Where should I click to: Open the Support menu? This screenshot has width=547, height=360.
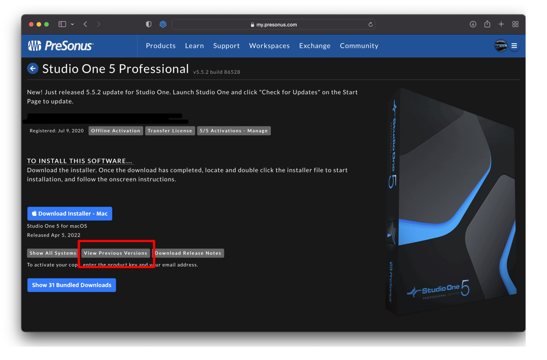[227, 46]
